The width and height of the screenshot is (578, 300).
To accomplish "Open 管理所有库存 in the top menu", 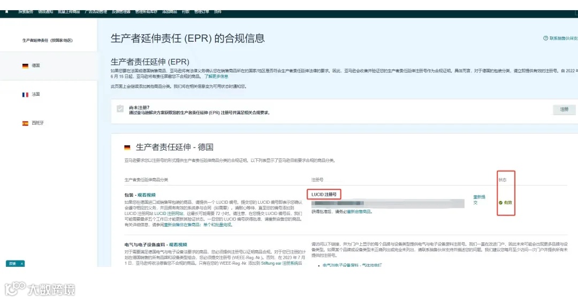I will click(146, 12).
